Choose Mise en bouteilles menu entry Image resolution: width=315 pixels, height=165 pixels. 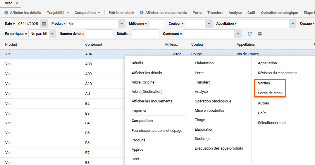[209, 111]
